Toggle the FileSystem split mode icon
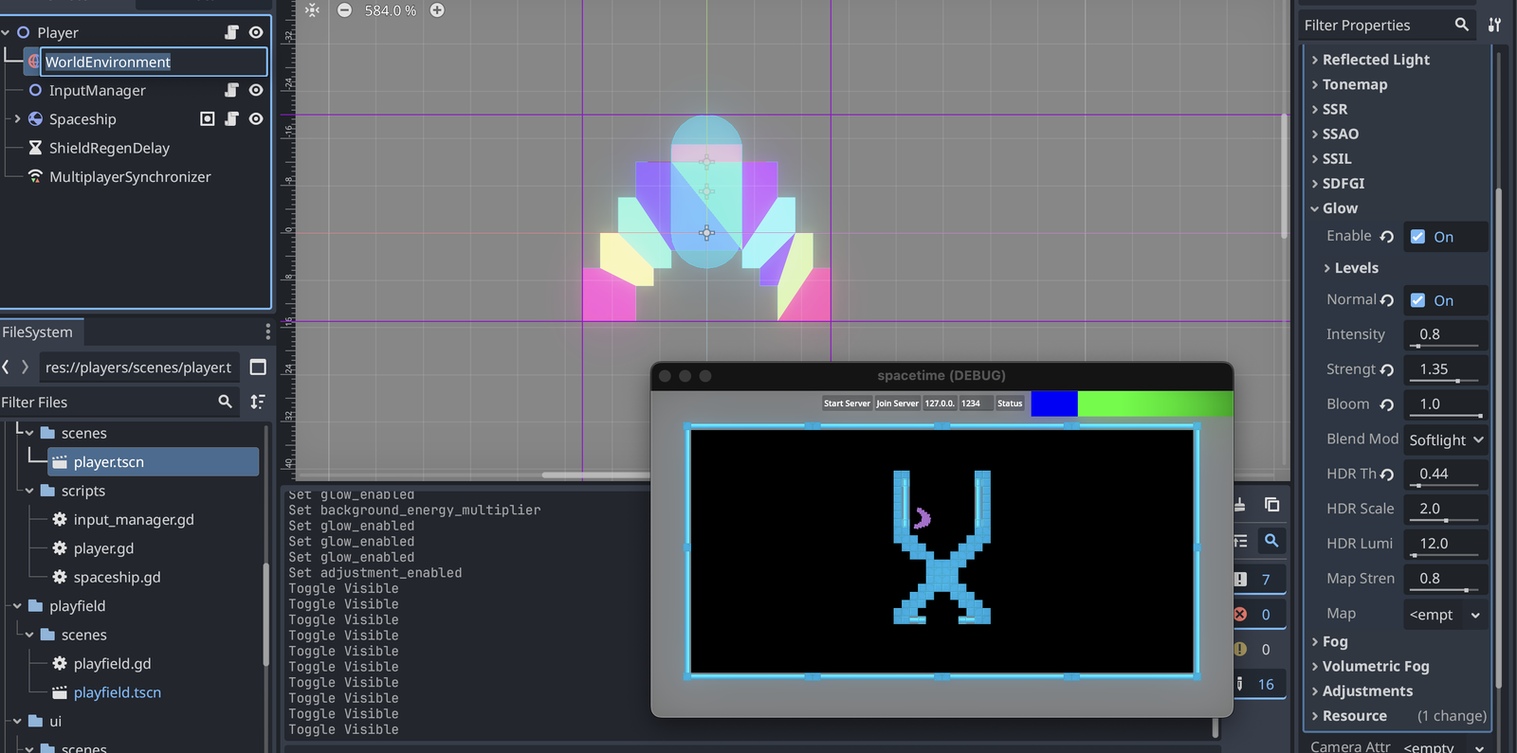This screenshot has width=1517, height=753. click(x=258, y=368)
